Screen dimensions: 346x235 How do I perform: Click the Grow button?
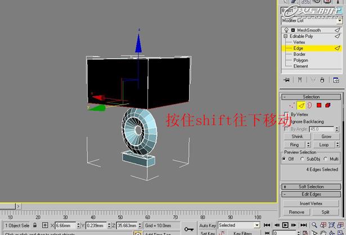[326, 137]
